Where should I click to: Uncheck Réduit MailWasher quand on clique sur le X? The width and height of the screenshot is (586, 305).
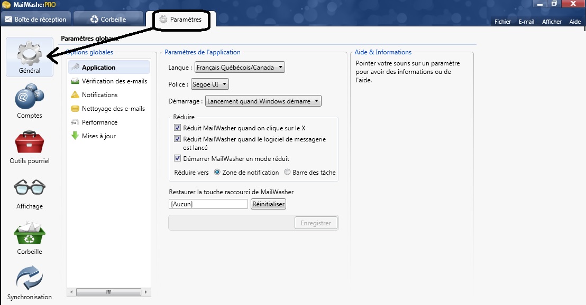[178, 128]
